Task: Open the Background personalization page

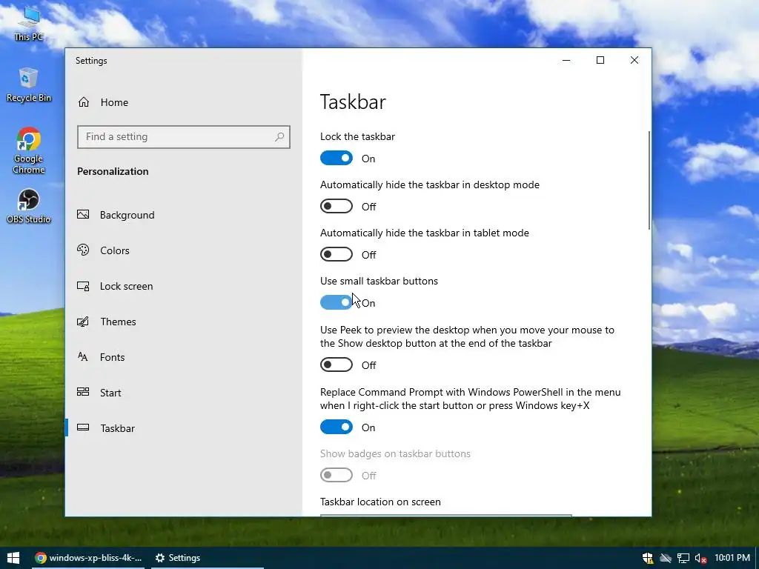Action: [184, 215]
